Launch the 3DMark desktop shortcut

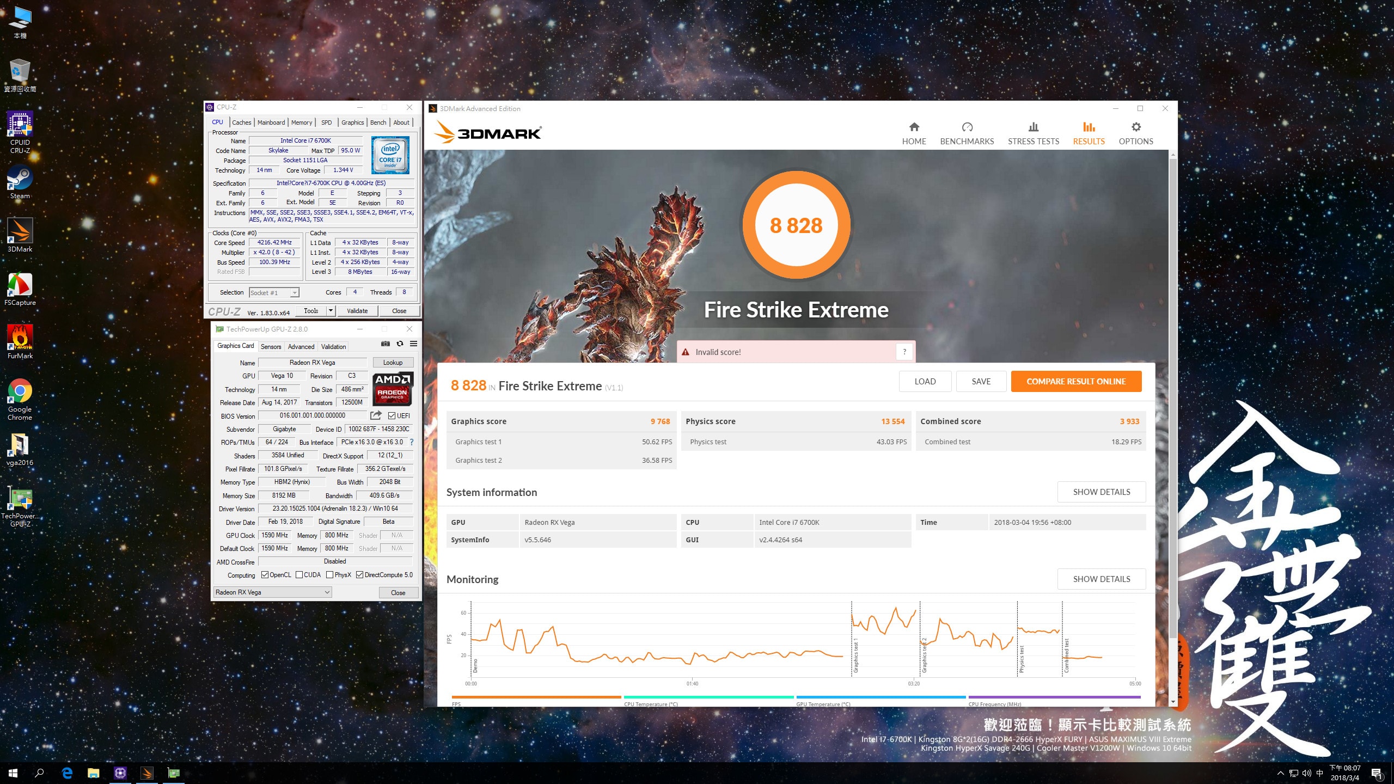tap(20, 235)
